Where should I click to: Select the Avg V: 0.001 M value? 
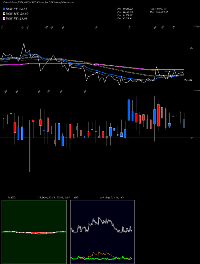coord(158,9)
